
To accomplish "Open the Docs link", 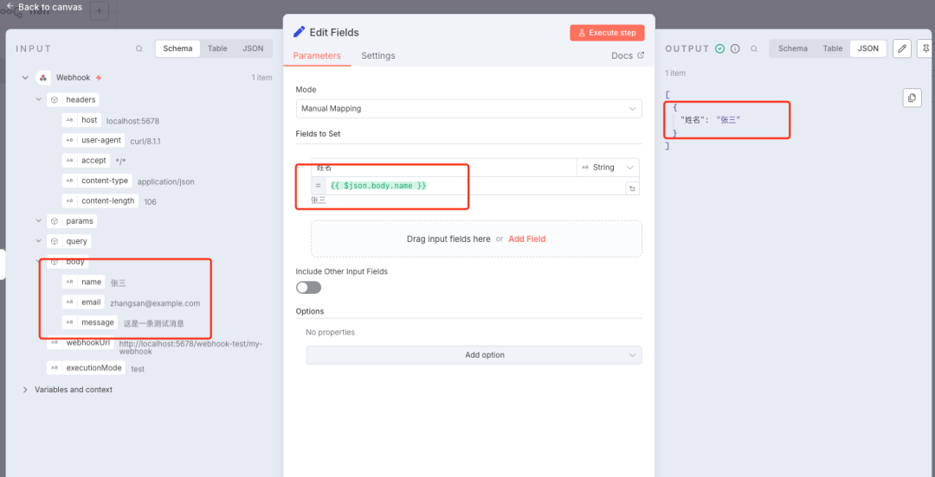I will pos(628,55).
